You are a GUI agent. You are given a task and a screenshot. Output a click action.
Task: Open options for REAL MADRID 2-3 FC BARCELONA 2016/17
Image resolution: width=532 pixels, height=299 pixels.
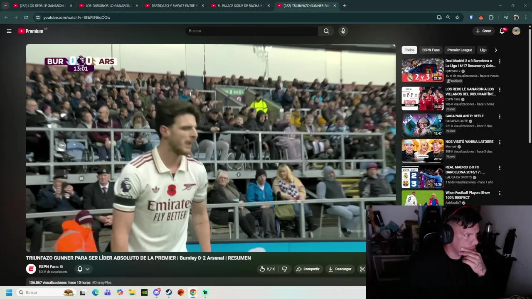pyautogui.click(x=500, y=168)
